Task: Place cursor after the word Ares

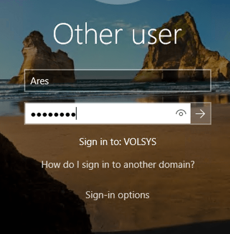Action: pos(49,81)
